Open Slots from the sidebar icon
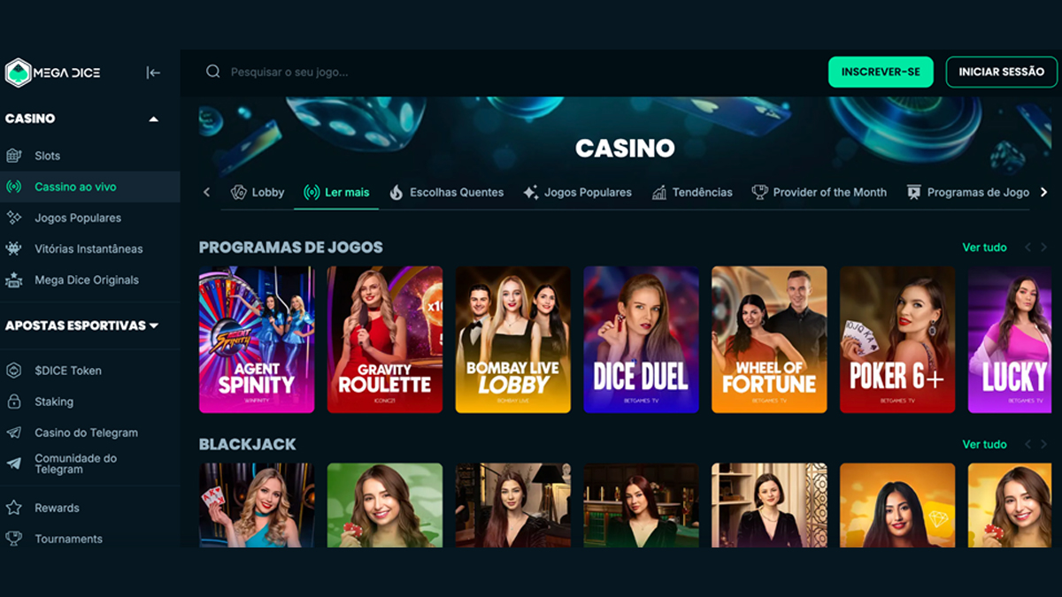Image resolution: width=1062 pixels, height=597 pixels. point(13,156)
